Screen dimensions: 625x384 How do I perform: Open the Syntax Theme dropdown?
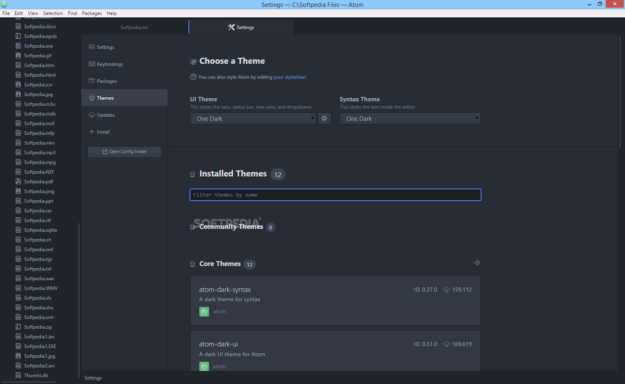pyautogui.click(x=410, y=118)
